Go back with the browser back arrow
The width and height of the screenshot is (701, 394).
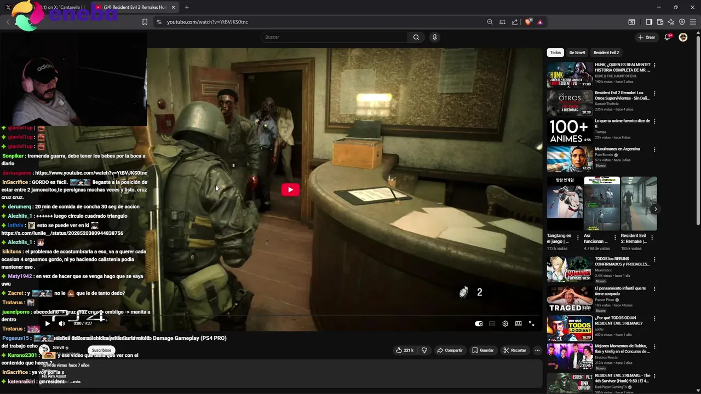8,22
